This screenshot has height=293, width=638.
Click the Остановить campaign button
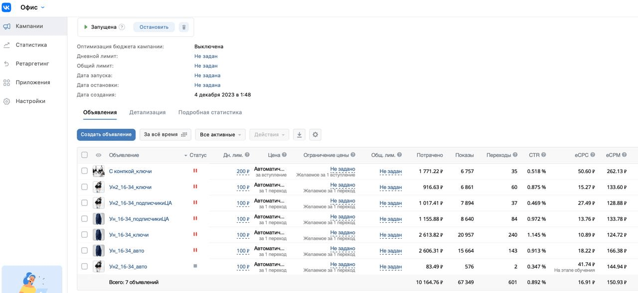pyautogui.click(x=154, y=27)
